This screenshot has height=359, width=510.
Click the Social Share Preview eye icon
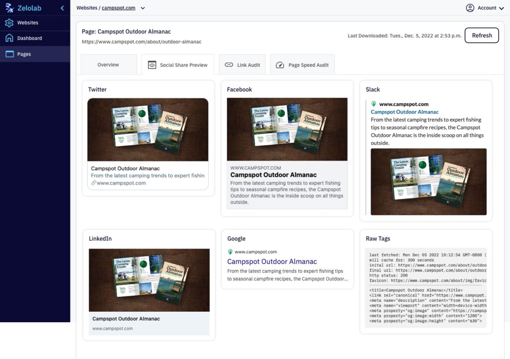coord(152,65)
